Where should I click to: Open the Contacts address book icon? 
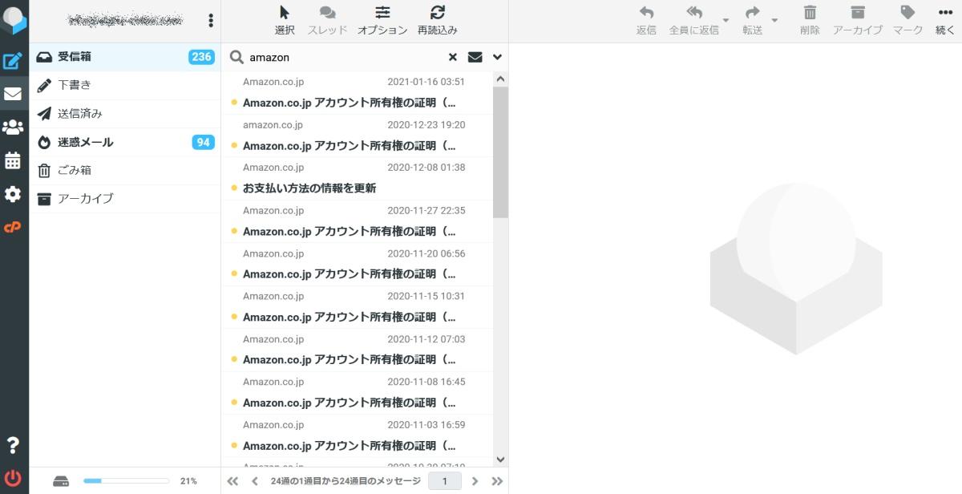[x=13, y=128]
